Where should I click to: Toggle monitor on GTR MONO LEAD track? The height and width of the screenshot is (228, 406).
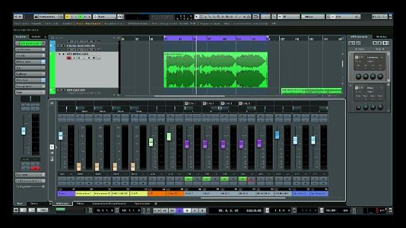pyautogui.click(x=74, y=58)
